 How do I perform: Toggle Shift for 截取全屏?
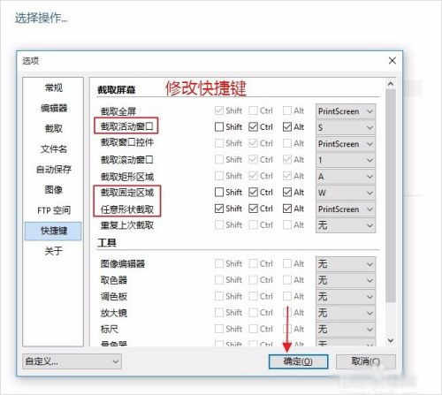pyautogui.click(x=219, y=110)
